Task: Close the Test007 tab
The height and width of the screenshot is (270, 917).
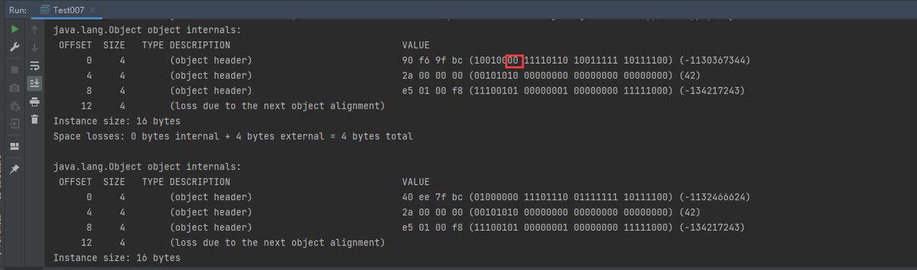Action: coord(93,10)
